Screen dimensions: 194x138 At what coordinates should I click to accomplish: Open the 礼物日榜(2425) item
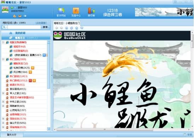[22, 68]
